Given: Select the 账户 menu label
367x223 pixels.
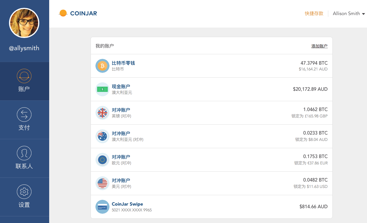Looking at the screenshot, I should pyautogui.click(x=24, y=89).
